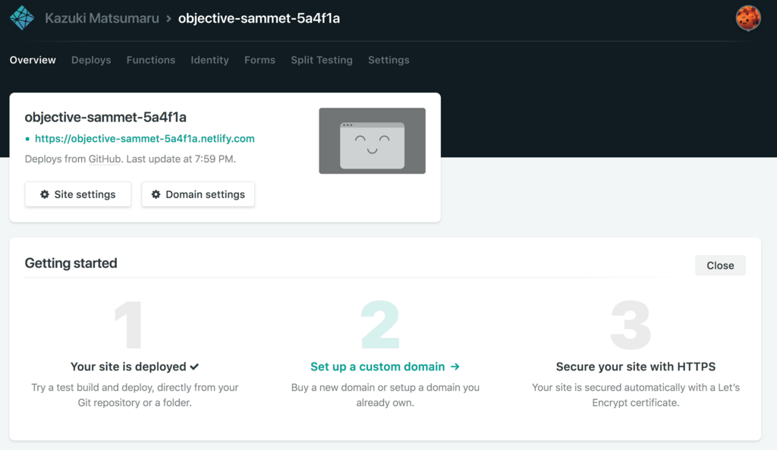Click the Let's Encrypt certificate description

click(x=636, y=395)
